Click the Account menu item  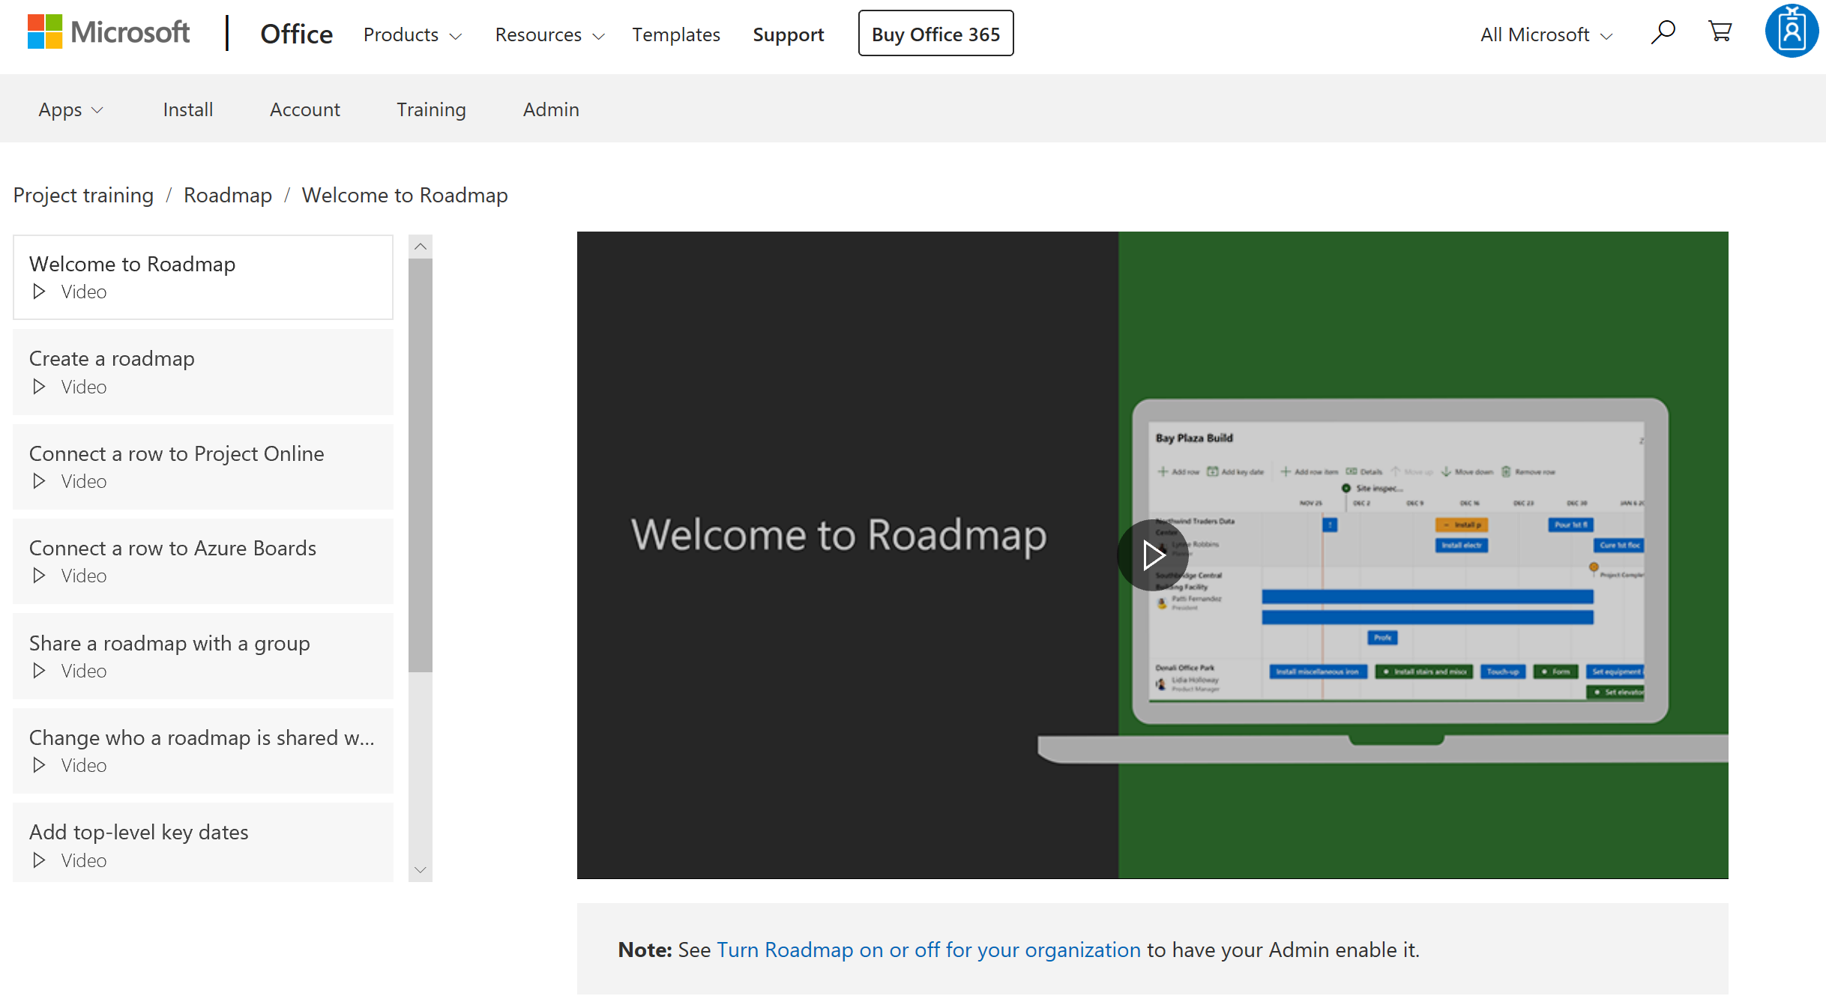[305, 110]
